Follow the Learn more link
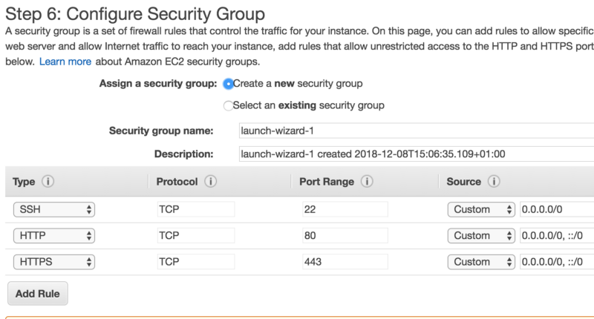The width and height of the screenshot is (594, 319). tap(65, 62)
